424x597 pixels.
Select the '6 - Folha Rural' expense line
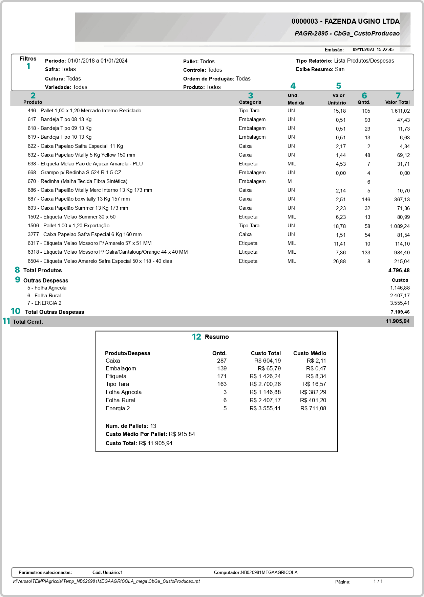click(x=44, y=296)
